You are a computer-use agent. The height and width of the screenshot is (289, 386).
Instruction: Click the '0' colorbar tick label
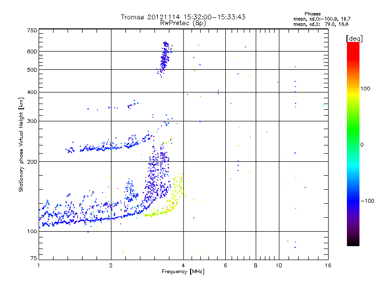point(362,145)
